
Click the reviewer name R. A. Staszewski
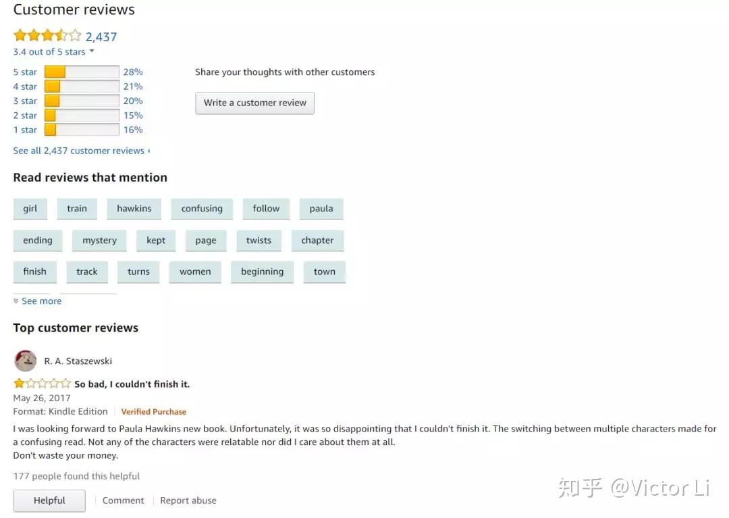(78, 361)
